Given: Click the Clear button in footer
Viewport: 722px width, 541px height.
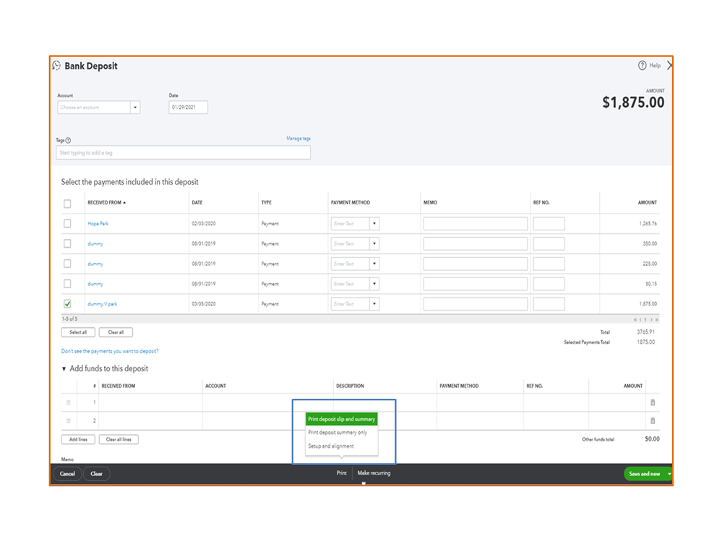Looking at the screenshot, I should coord(96,474).
